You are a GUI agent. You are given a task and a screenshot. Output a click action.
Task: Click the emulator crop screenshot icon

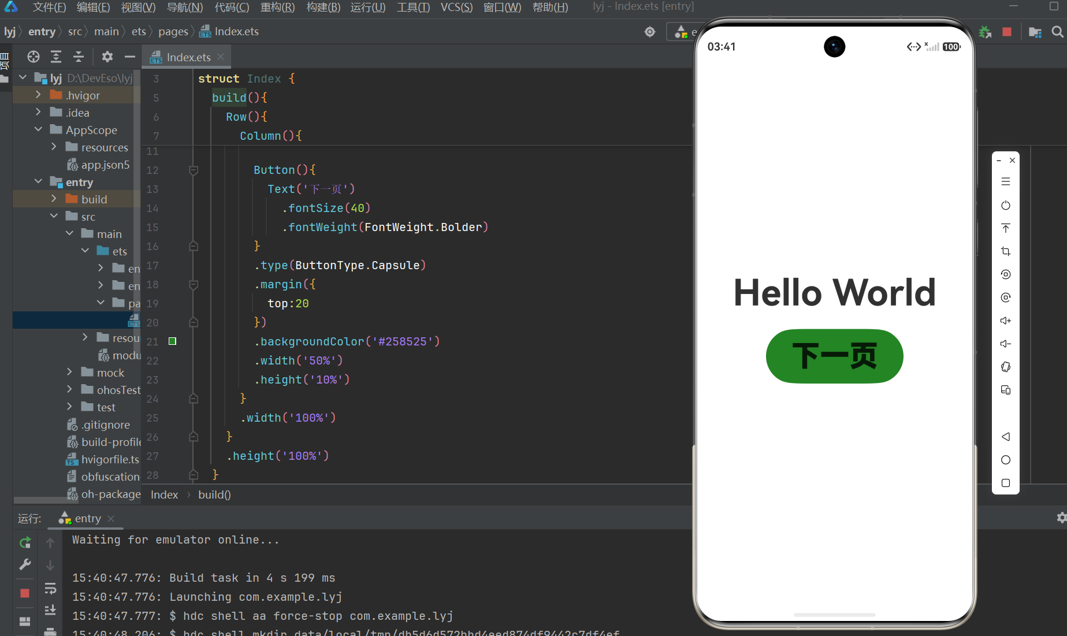(1006, 251)
